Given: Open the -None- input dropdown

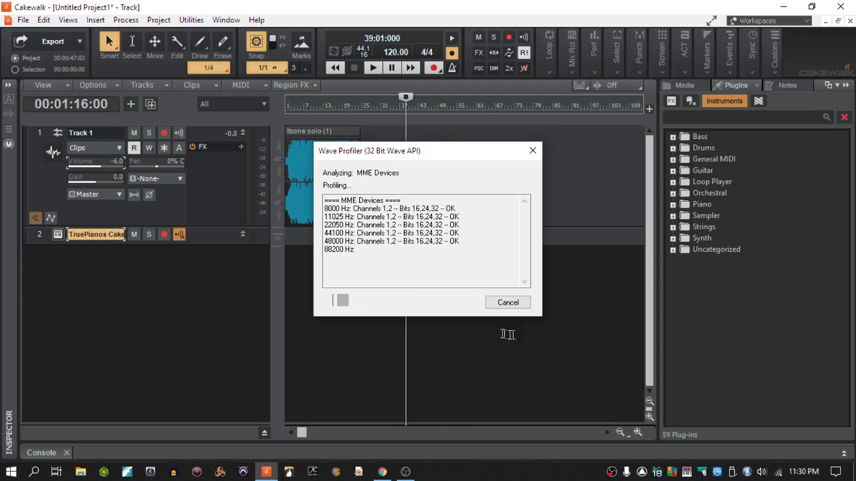Looking at the screenshot, I should click(156, 178).
